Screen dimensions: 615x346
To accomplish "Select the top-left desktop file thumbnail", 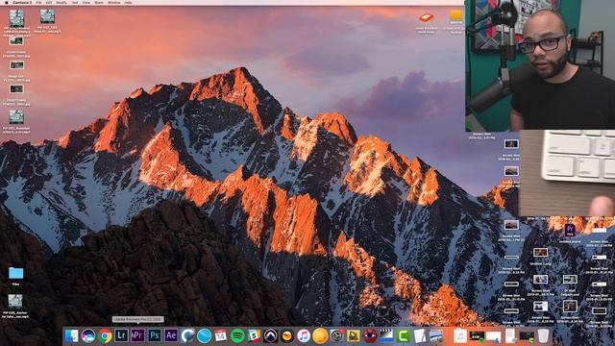I will tap(17, 18).
